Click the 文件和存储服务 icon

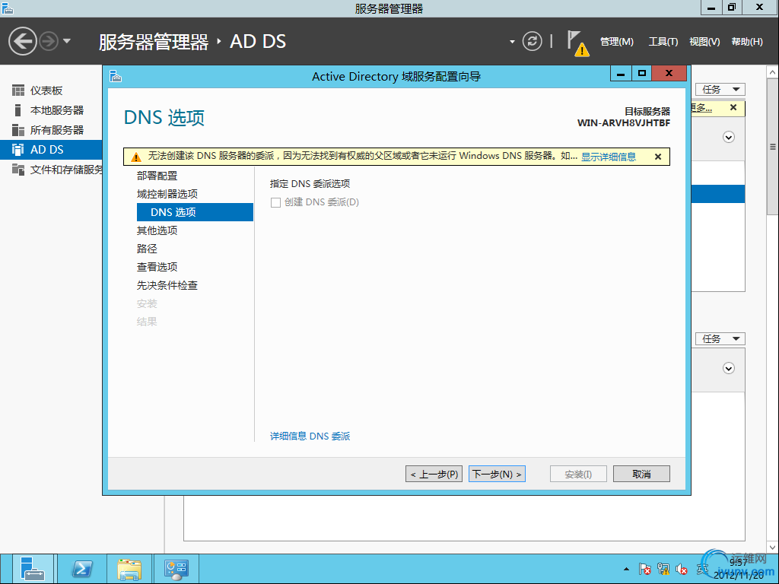tap(18, 170)
